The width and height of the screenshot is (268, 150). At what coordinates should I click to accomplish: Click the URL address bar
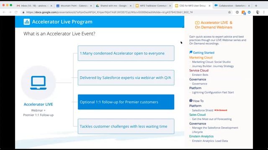[x=109, y=12]
